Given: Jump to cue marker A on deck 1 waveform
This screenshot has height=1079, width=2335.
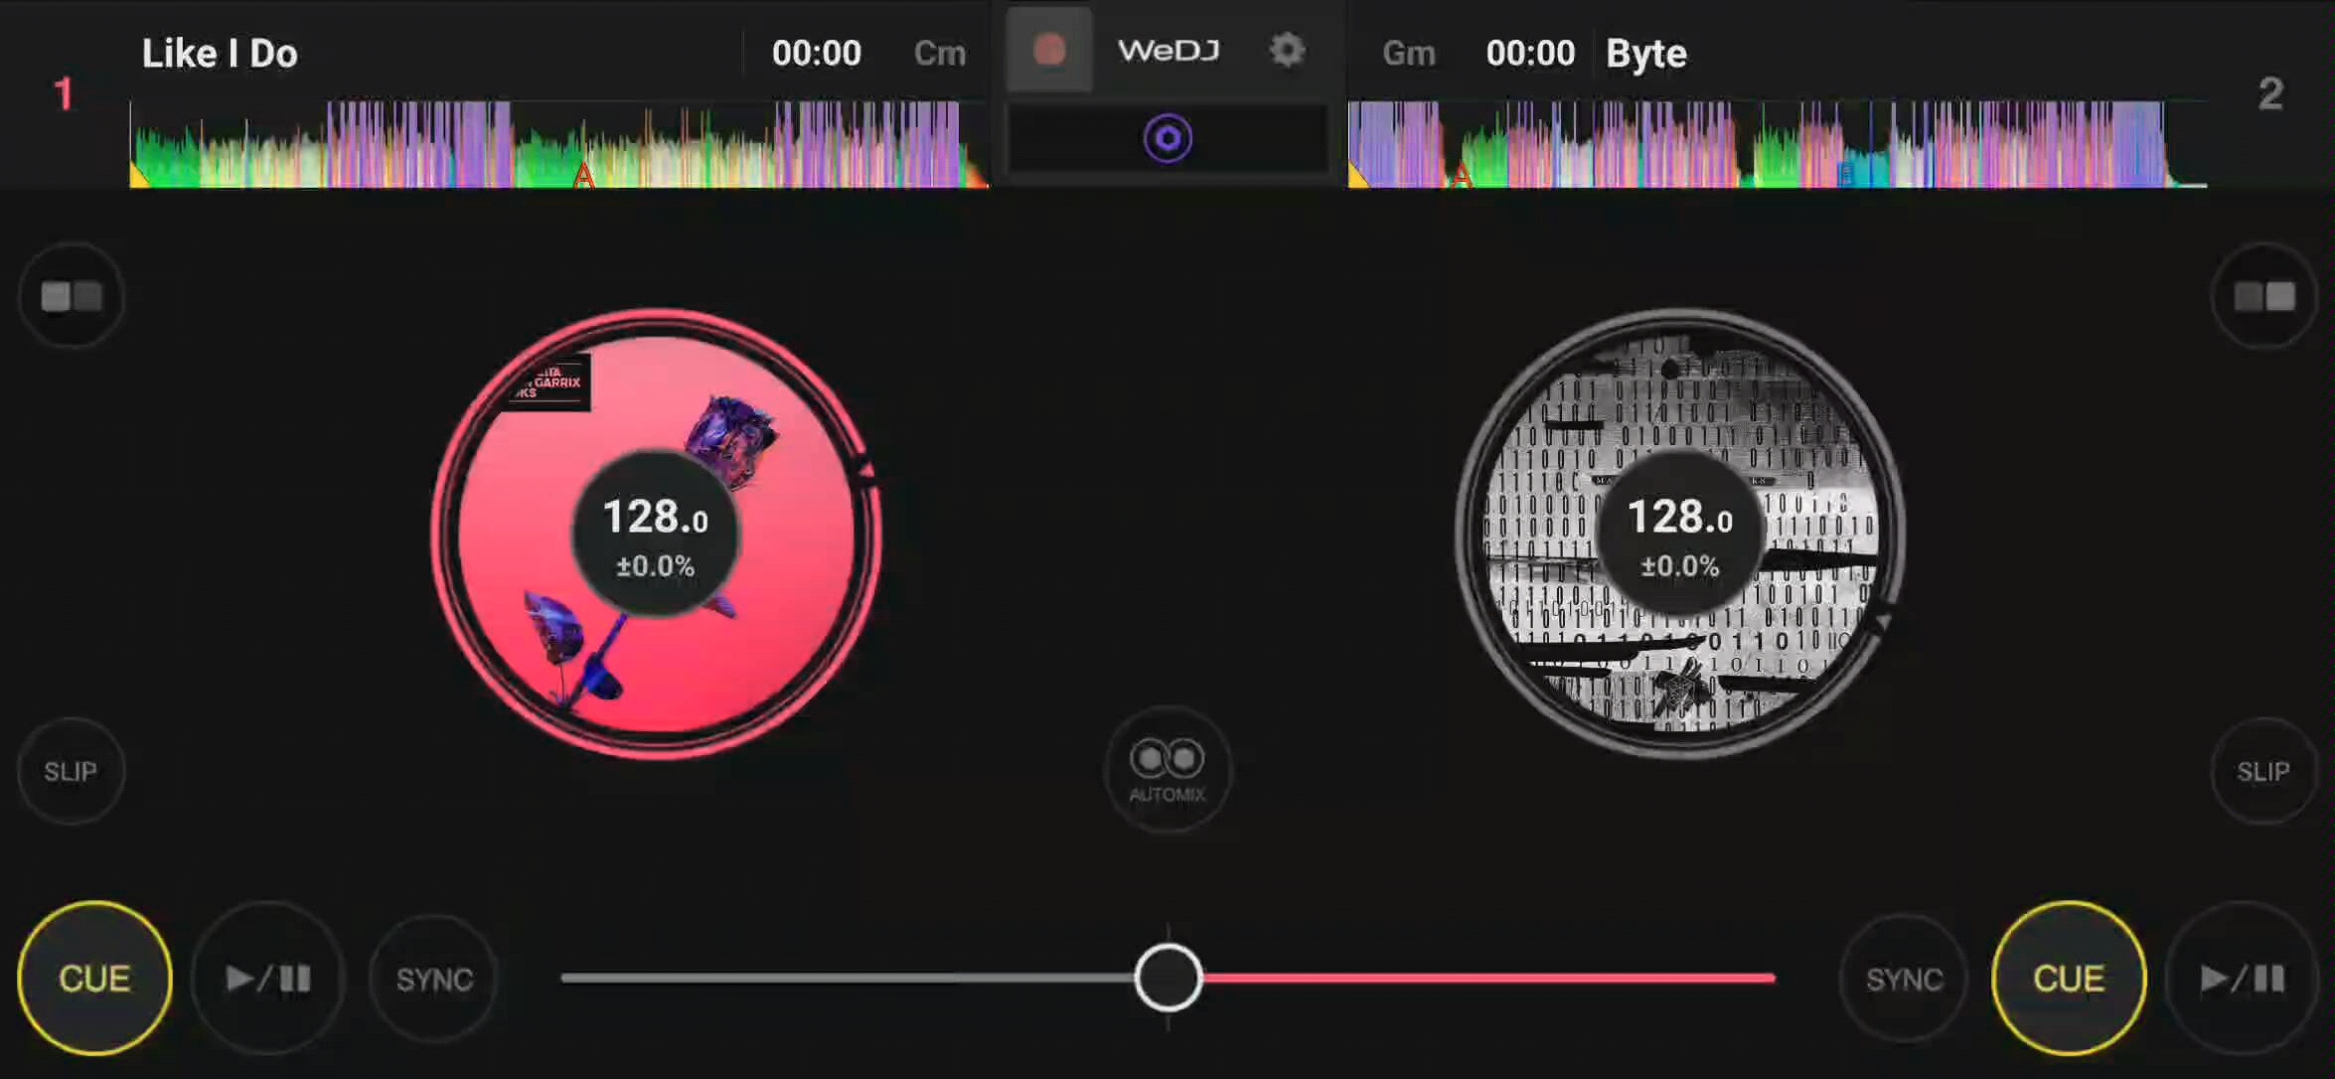Looking at the screenshot, I should point(583,177).
